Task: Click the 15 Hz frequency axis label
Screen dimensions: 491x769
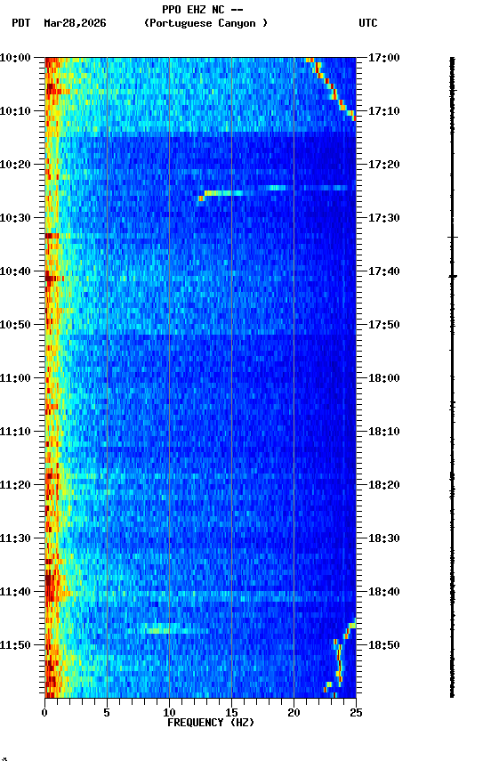Action: (x=231, y=713)
